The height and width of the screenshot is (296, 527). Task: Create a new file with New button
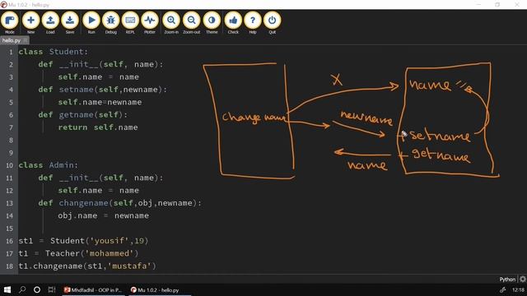point(30,23)
